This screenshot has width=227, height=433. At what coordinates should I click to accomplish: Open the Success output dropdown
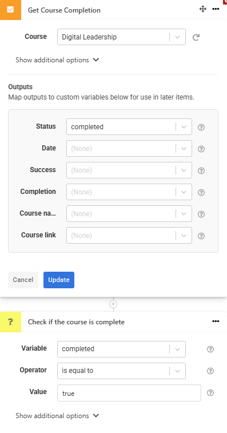(129, 170)
